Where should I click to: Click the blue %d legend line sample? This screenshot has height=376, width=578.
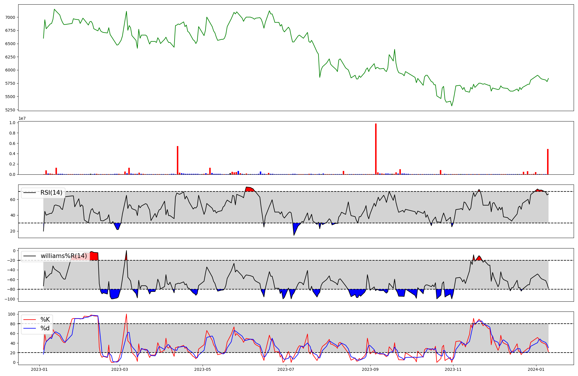click(30, 328)
